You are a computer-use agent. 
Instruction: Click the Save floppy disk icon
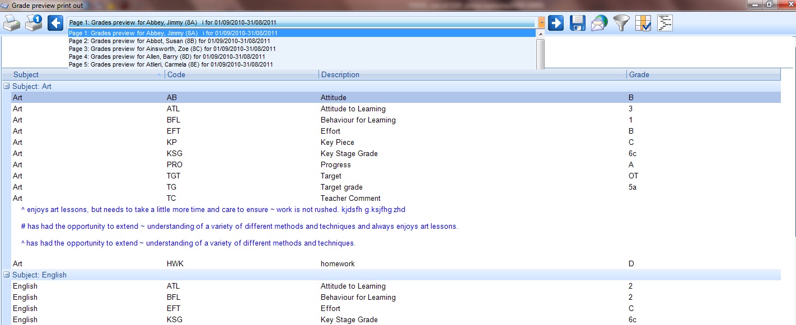pos(577,23)
